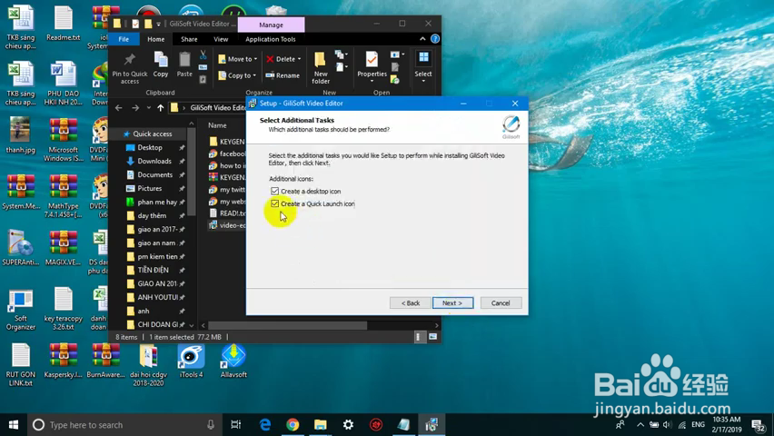Click Next in the Setup wizard

pos(452,302)
